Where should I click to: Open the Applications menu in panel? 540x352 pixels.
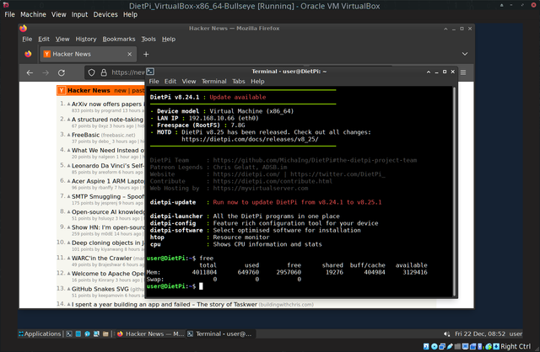[x=40, y=333]
